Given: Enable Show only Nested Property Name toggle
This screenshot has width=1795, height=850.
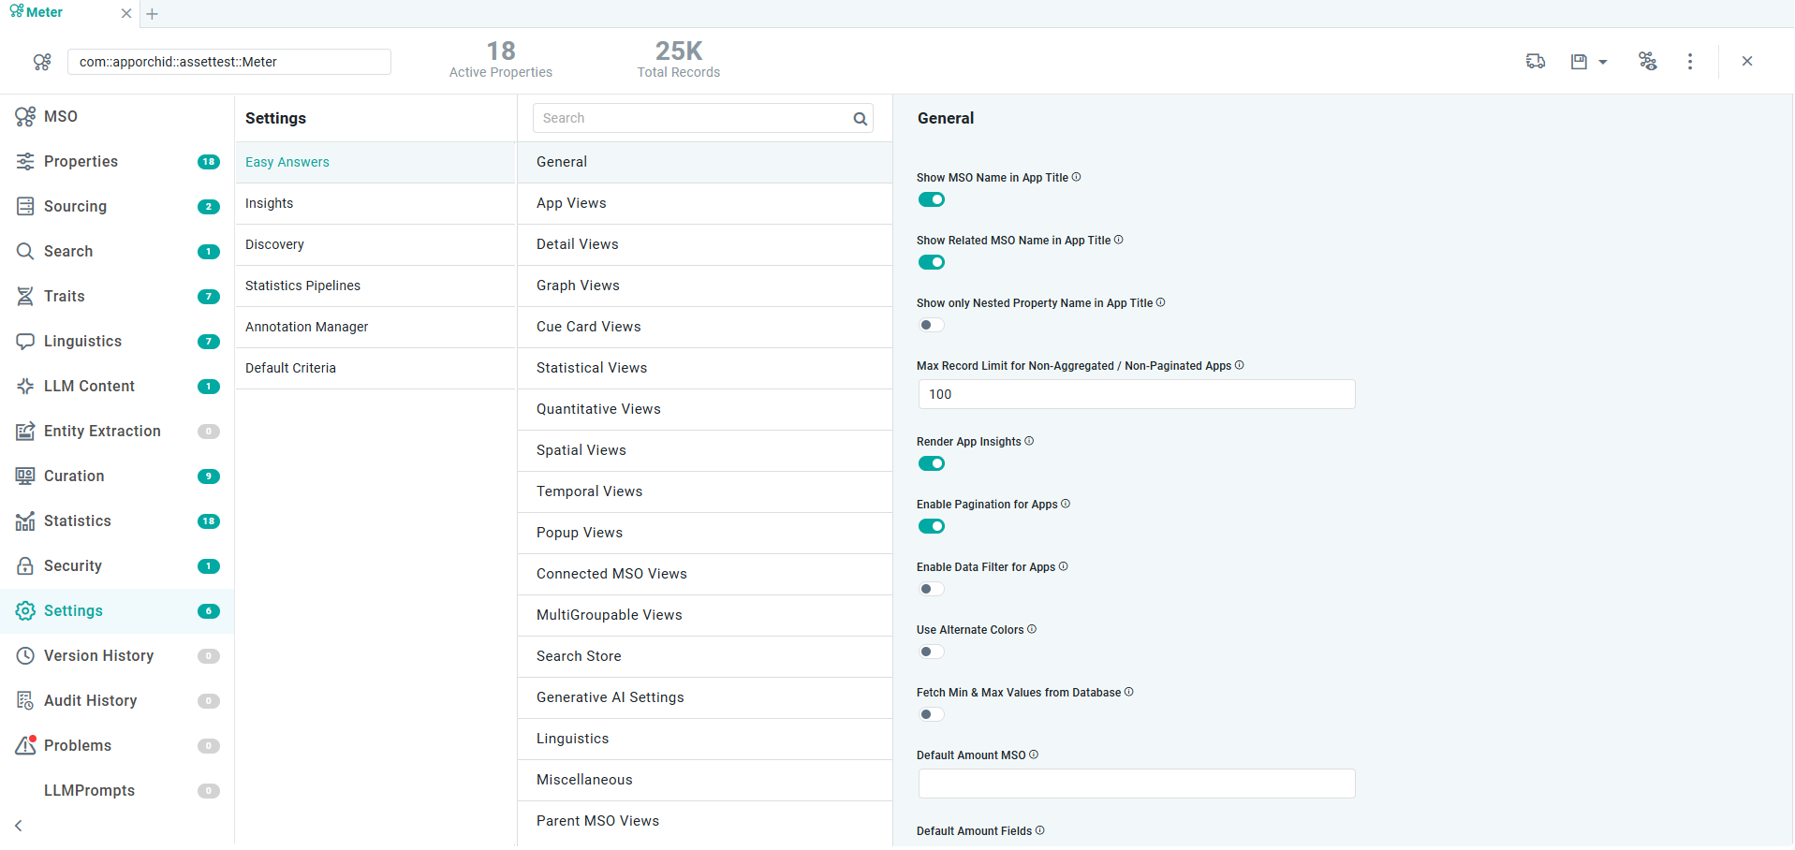Looking at the screenshot, I should (932, 325).
